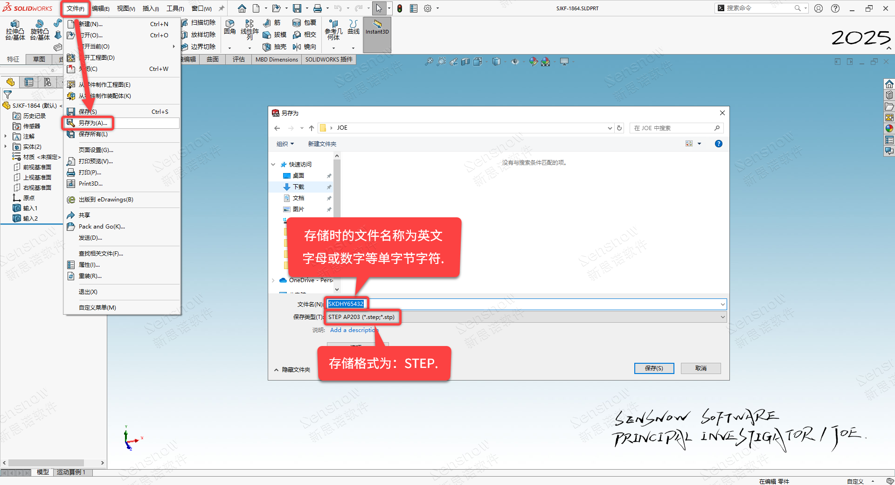Click the 拔模 draft tool
The image size is (895, 485).
pyautogui.click(x=274, y=35)
